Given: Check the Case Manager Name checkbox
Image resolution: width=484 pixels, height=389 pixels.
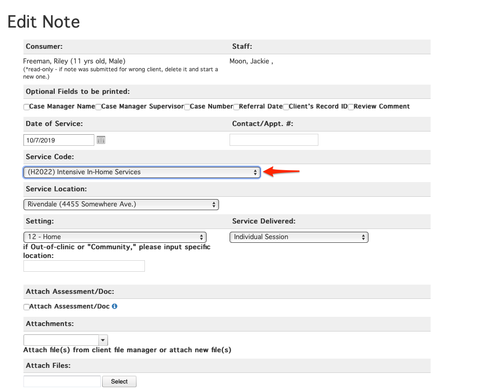Looking at the screenshot, I should (26, 107).
